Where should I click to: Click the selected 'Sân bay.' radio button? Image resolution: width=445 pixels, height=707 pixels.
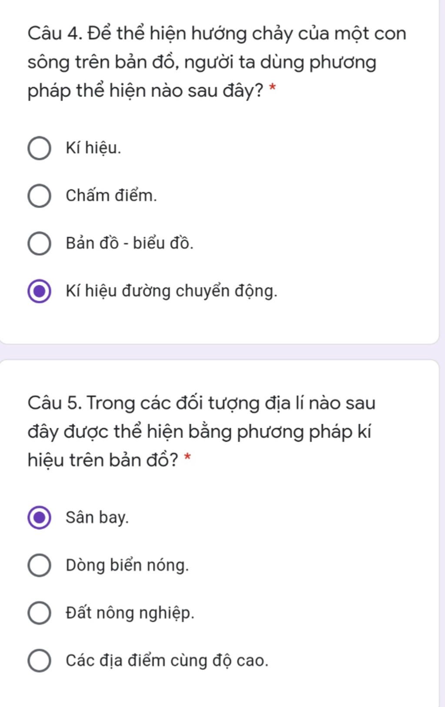(x=39, y=518)
